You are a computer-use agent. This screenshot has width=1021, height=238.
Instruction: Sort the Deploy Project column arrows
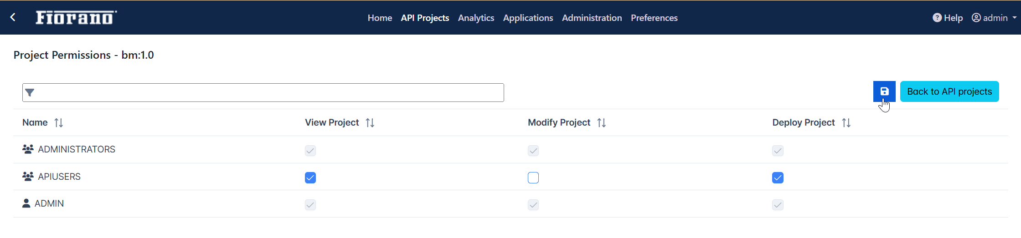click(x=846, y=123)
